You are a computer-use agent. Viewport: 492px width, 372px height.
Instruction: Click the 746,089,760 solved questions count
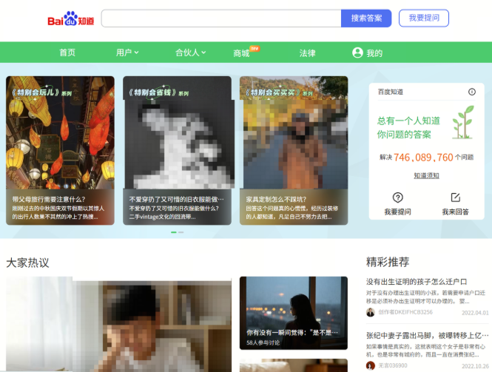(x=423, y=157)
